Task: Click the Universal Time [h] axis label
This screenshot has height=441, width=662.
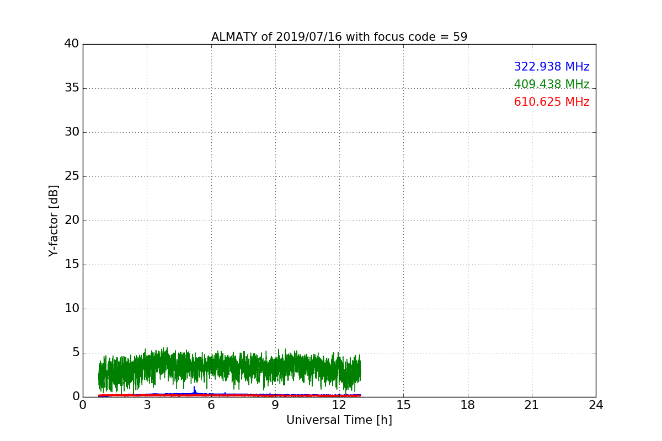Action: (339, 420)
